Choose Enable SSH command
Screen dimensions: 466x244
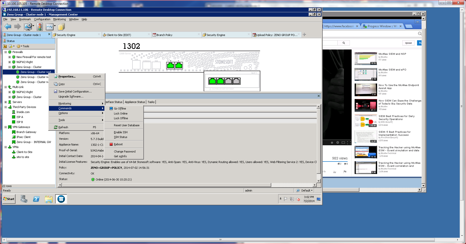[x=124, y=132]
